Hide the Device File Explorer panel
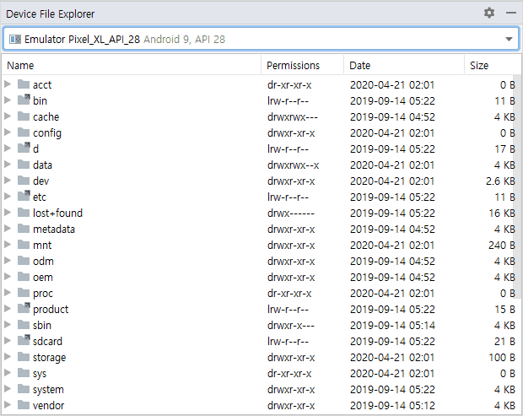Image resolution: width=523 pixels, height=416 pixels. coord(511,13)
